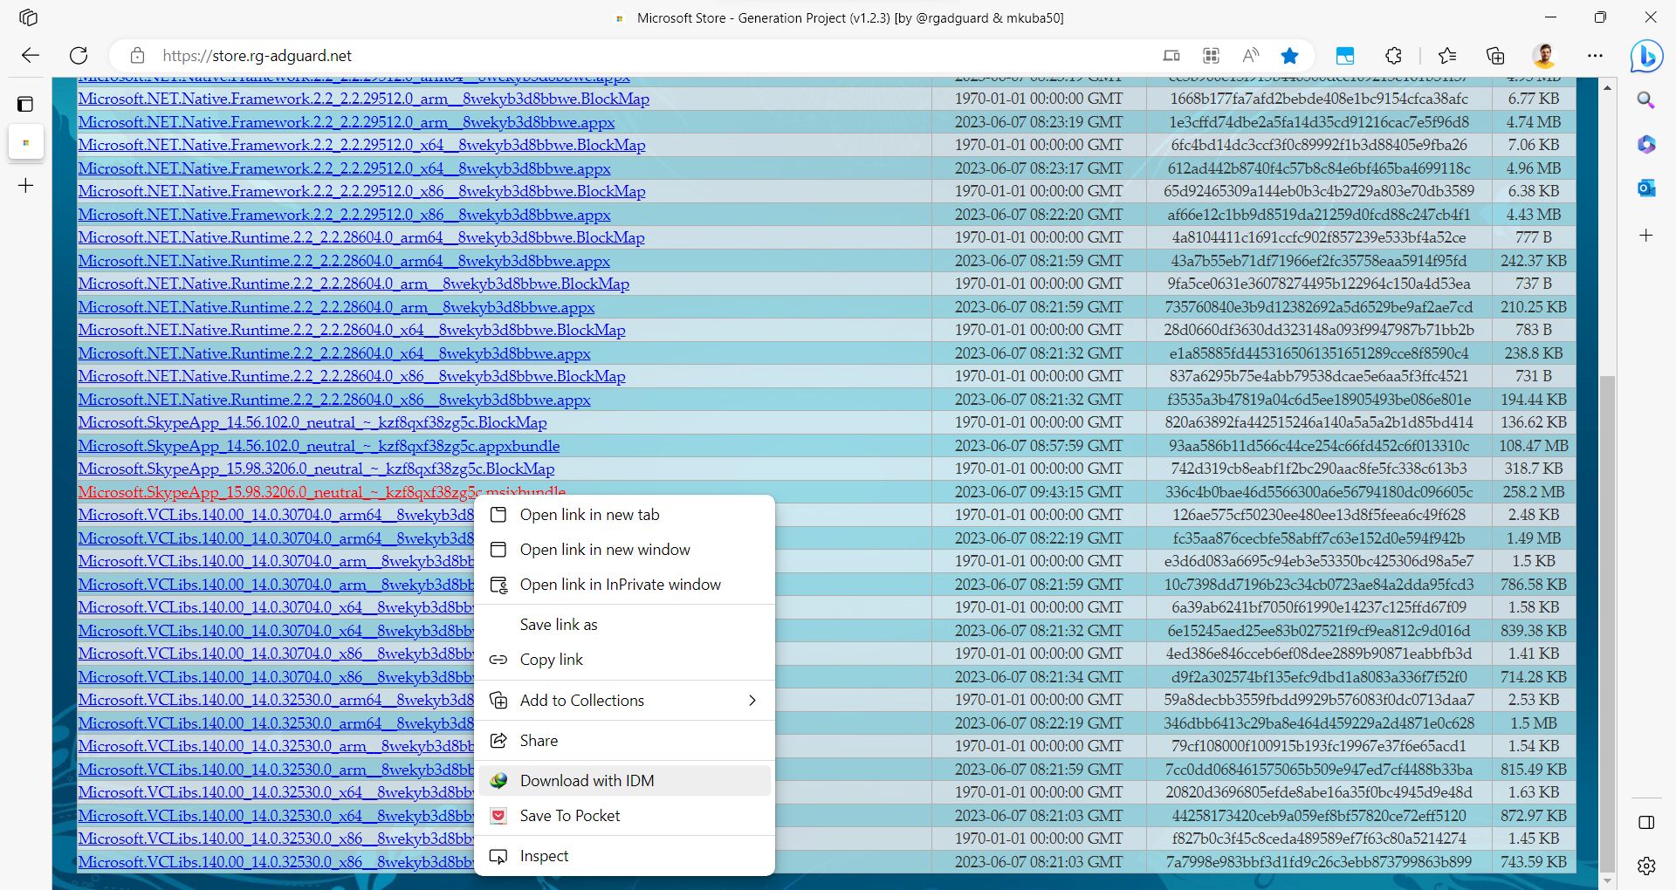Open the user profile avatar
1676x890 pixels.
[1544, 56]
